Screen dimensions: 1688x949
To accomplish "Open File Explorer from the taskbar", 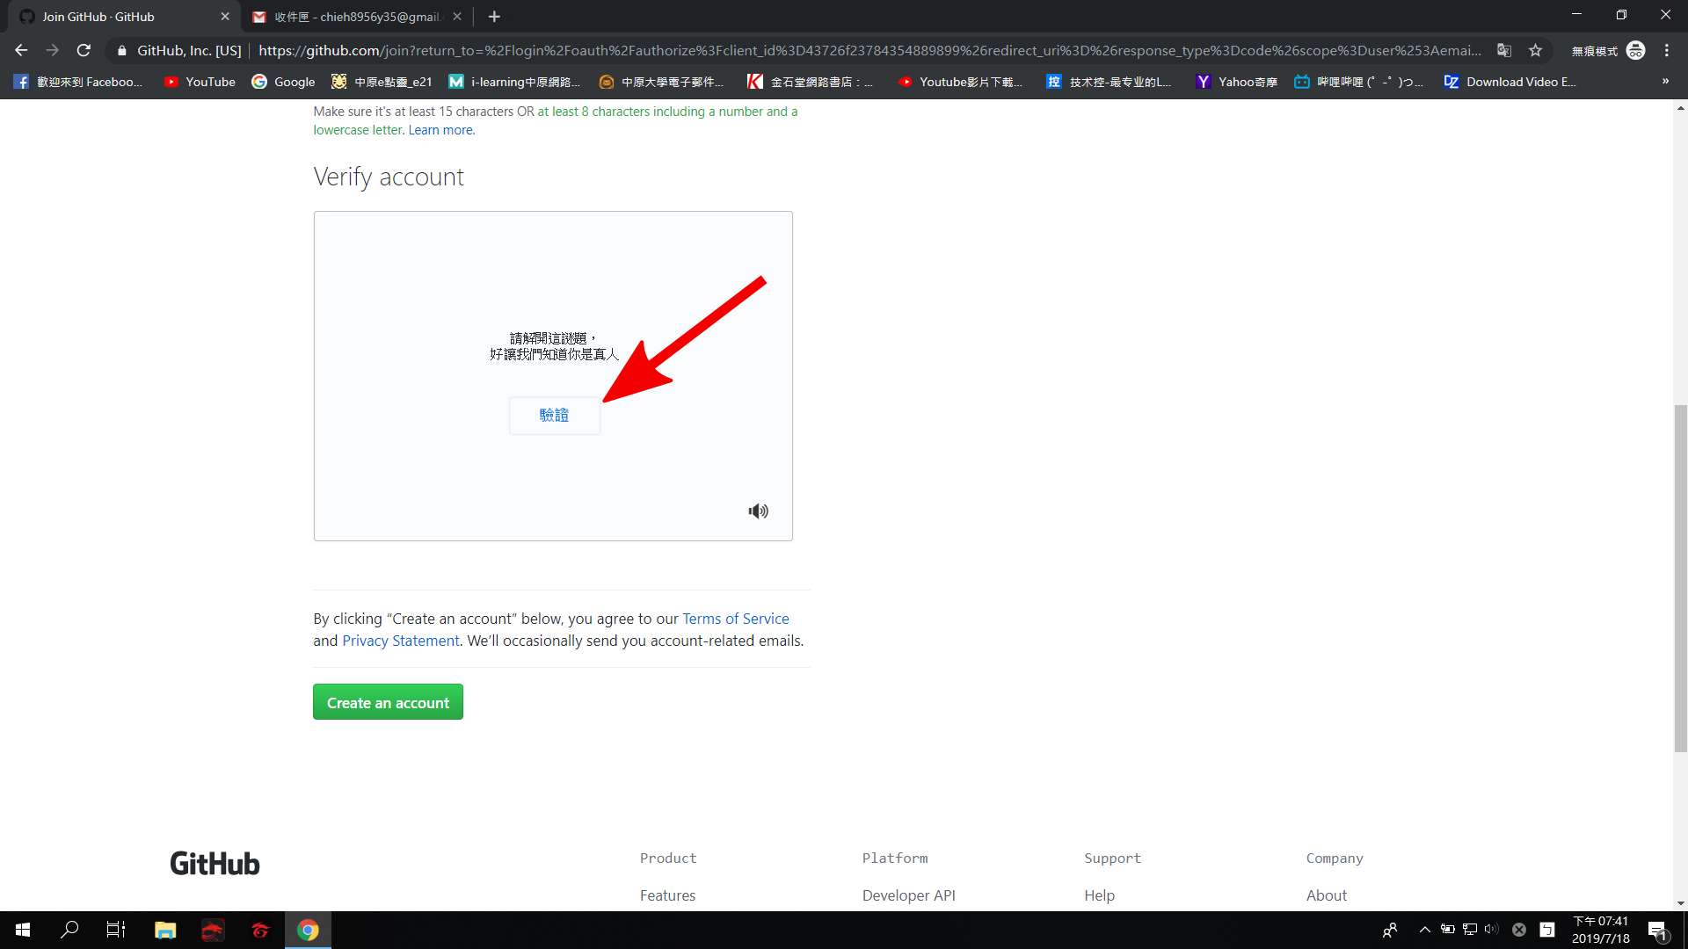I will [165, 930].
